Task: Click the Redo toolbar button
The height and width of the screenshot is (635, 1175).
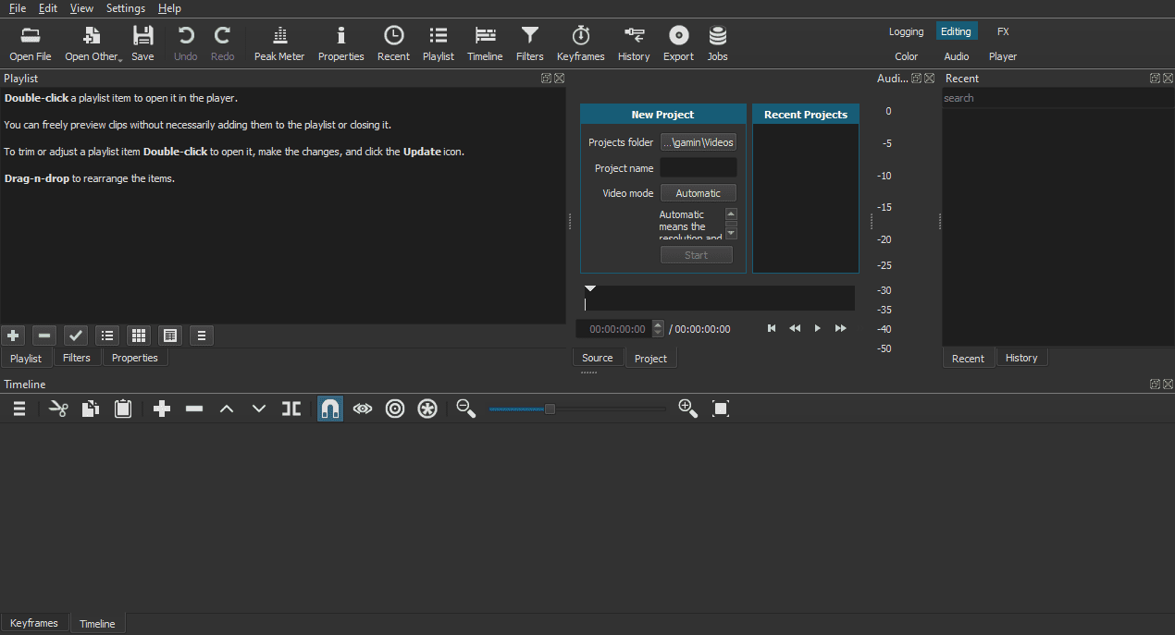Action: coord(223,43)
